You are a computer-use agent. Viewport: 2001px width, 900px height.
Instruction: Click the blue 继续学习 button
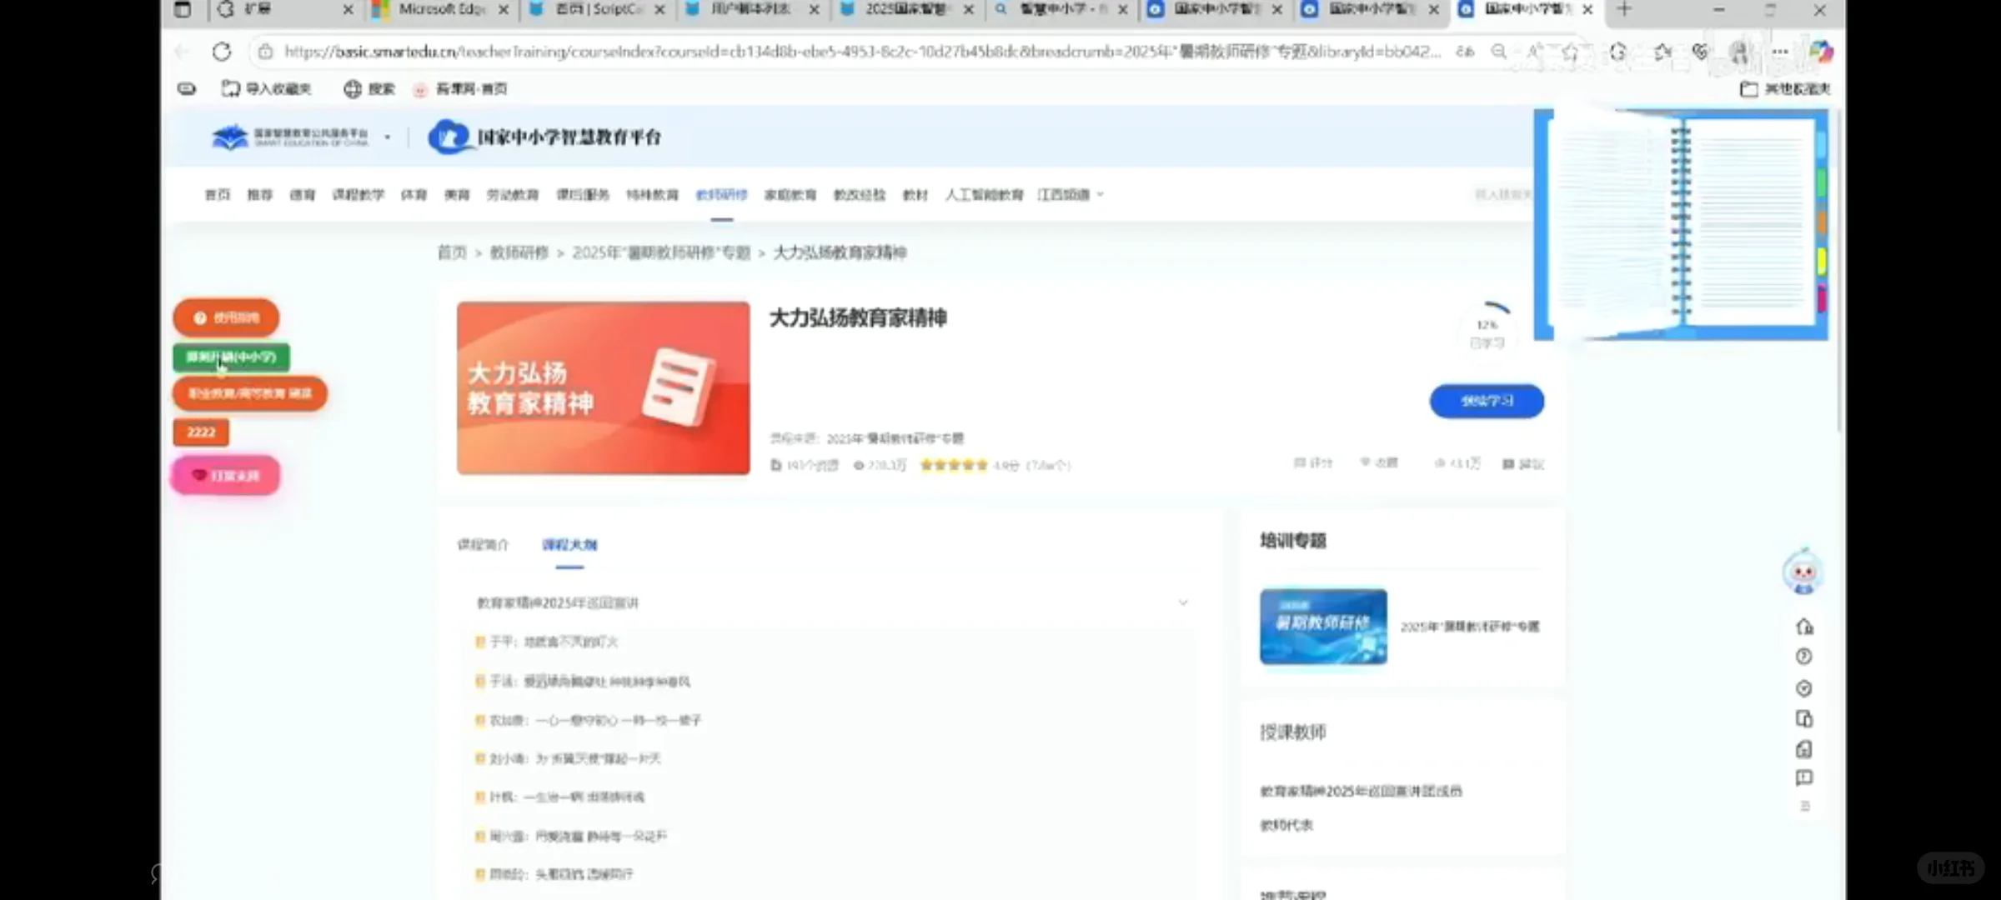point(1487,401)
